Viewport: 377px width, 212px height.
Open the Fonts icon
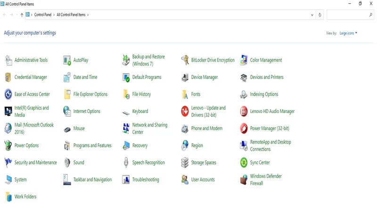pos(185,95)
